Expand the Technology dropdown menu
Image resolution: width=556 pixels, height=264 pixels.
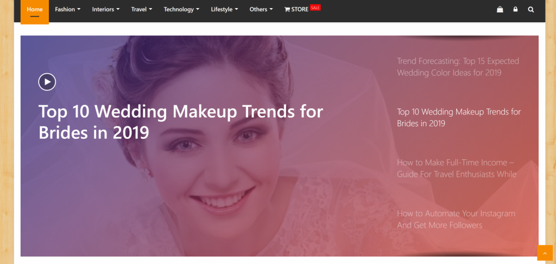coord(181,10)
